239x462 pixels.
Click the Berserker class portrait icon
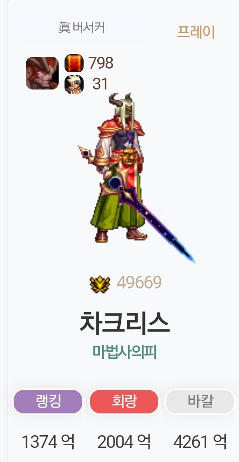(x=42, y=73)
